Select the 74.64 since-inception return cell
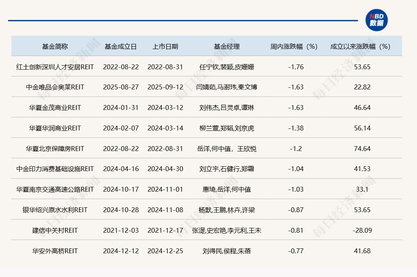The width and height of the screenshot is (417, 277). pyautogui.click(x=362, y=149)
